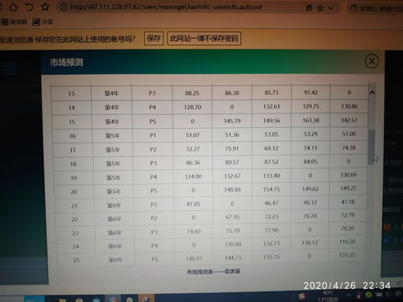Expand hidden tray icons chevron in taskbar
403x302 pixels.
point(348,295)
